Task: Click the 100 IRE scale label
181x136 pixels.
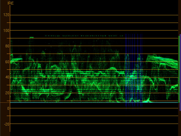Action: pos(6,31)
